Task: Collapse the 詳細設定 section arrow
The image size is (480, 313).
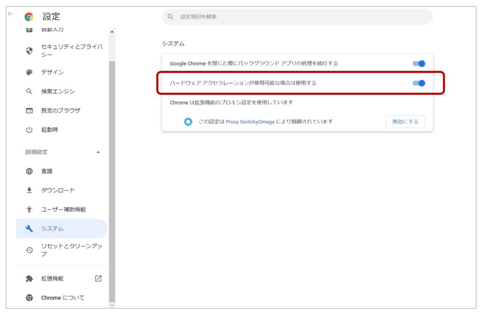Action: point(98,152)
